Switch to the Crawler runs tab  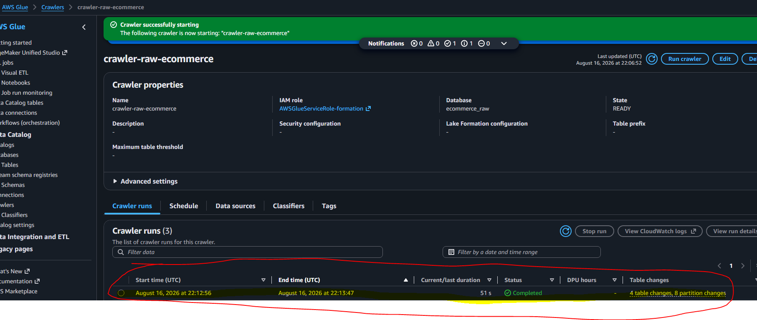(132, 206)
